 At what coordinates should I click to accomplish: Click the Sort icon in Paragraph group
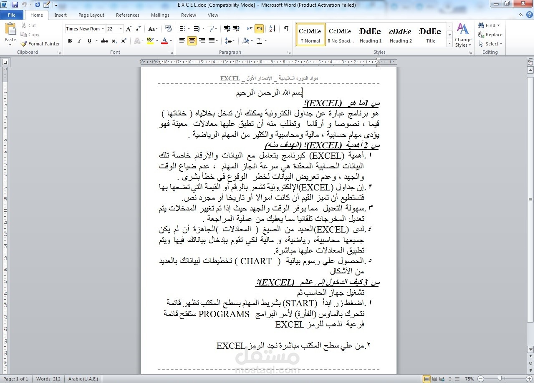(x=272, y=29)
